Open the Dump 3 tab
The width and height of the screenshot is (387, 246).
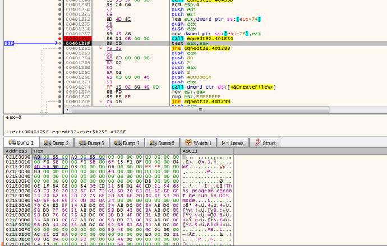tap(92, 143)
